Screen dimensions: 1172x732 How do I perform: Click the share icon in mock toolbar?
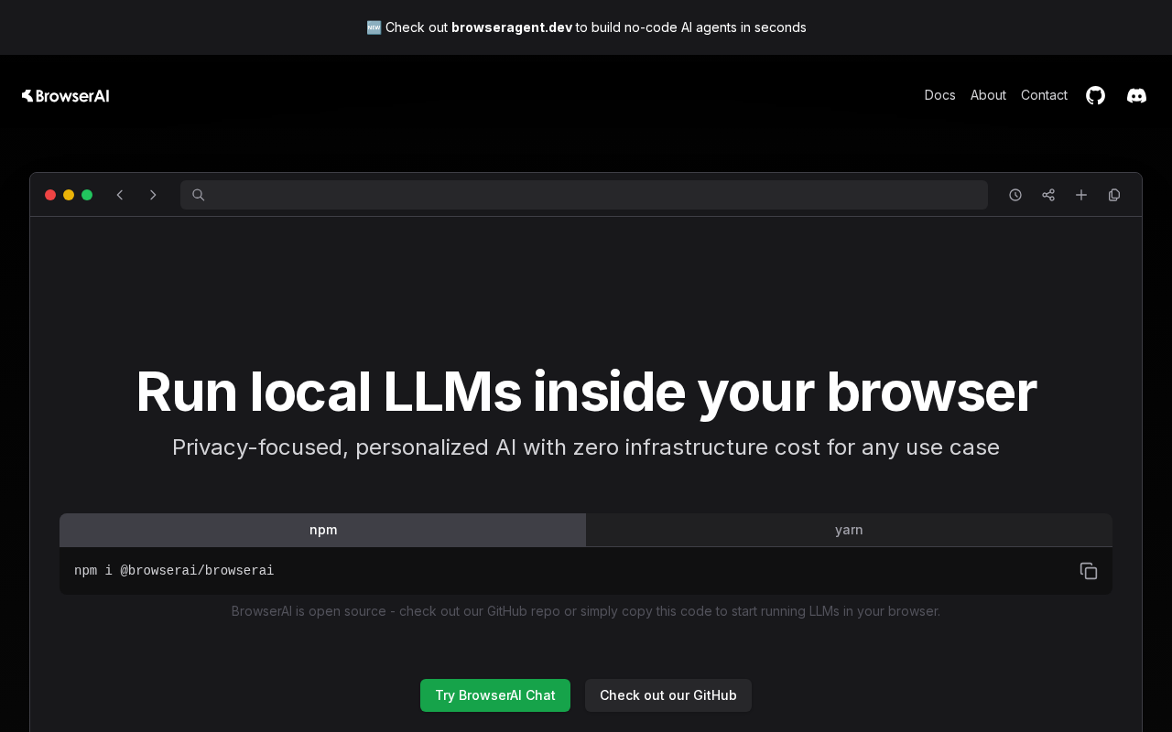click(1048, 195)
